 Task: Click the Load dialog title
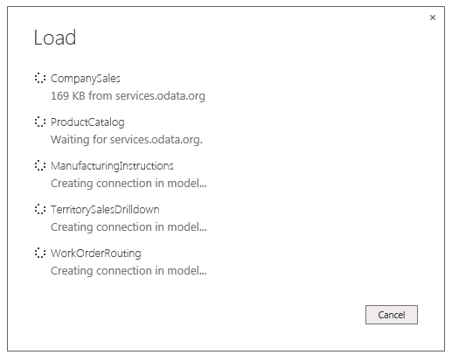(x=55, y=38)
